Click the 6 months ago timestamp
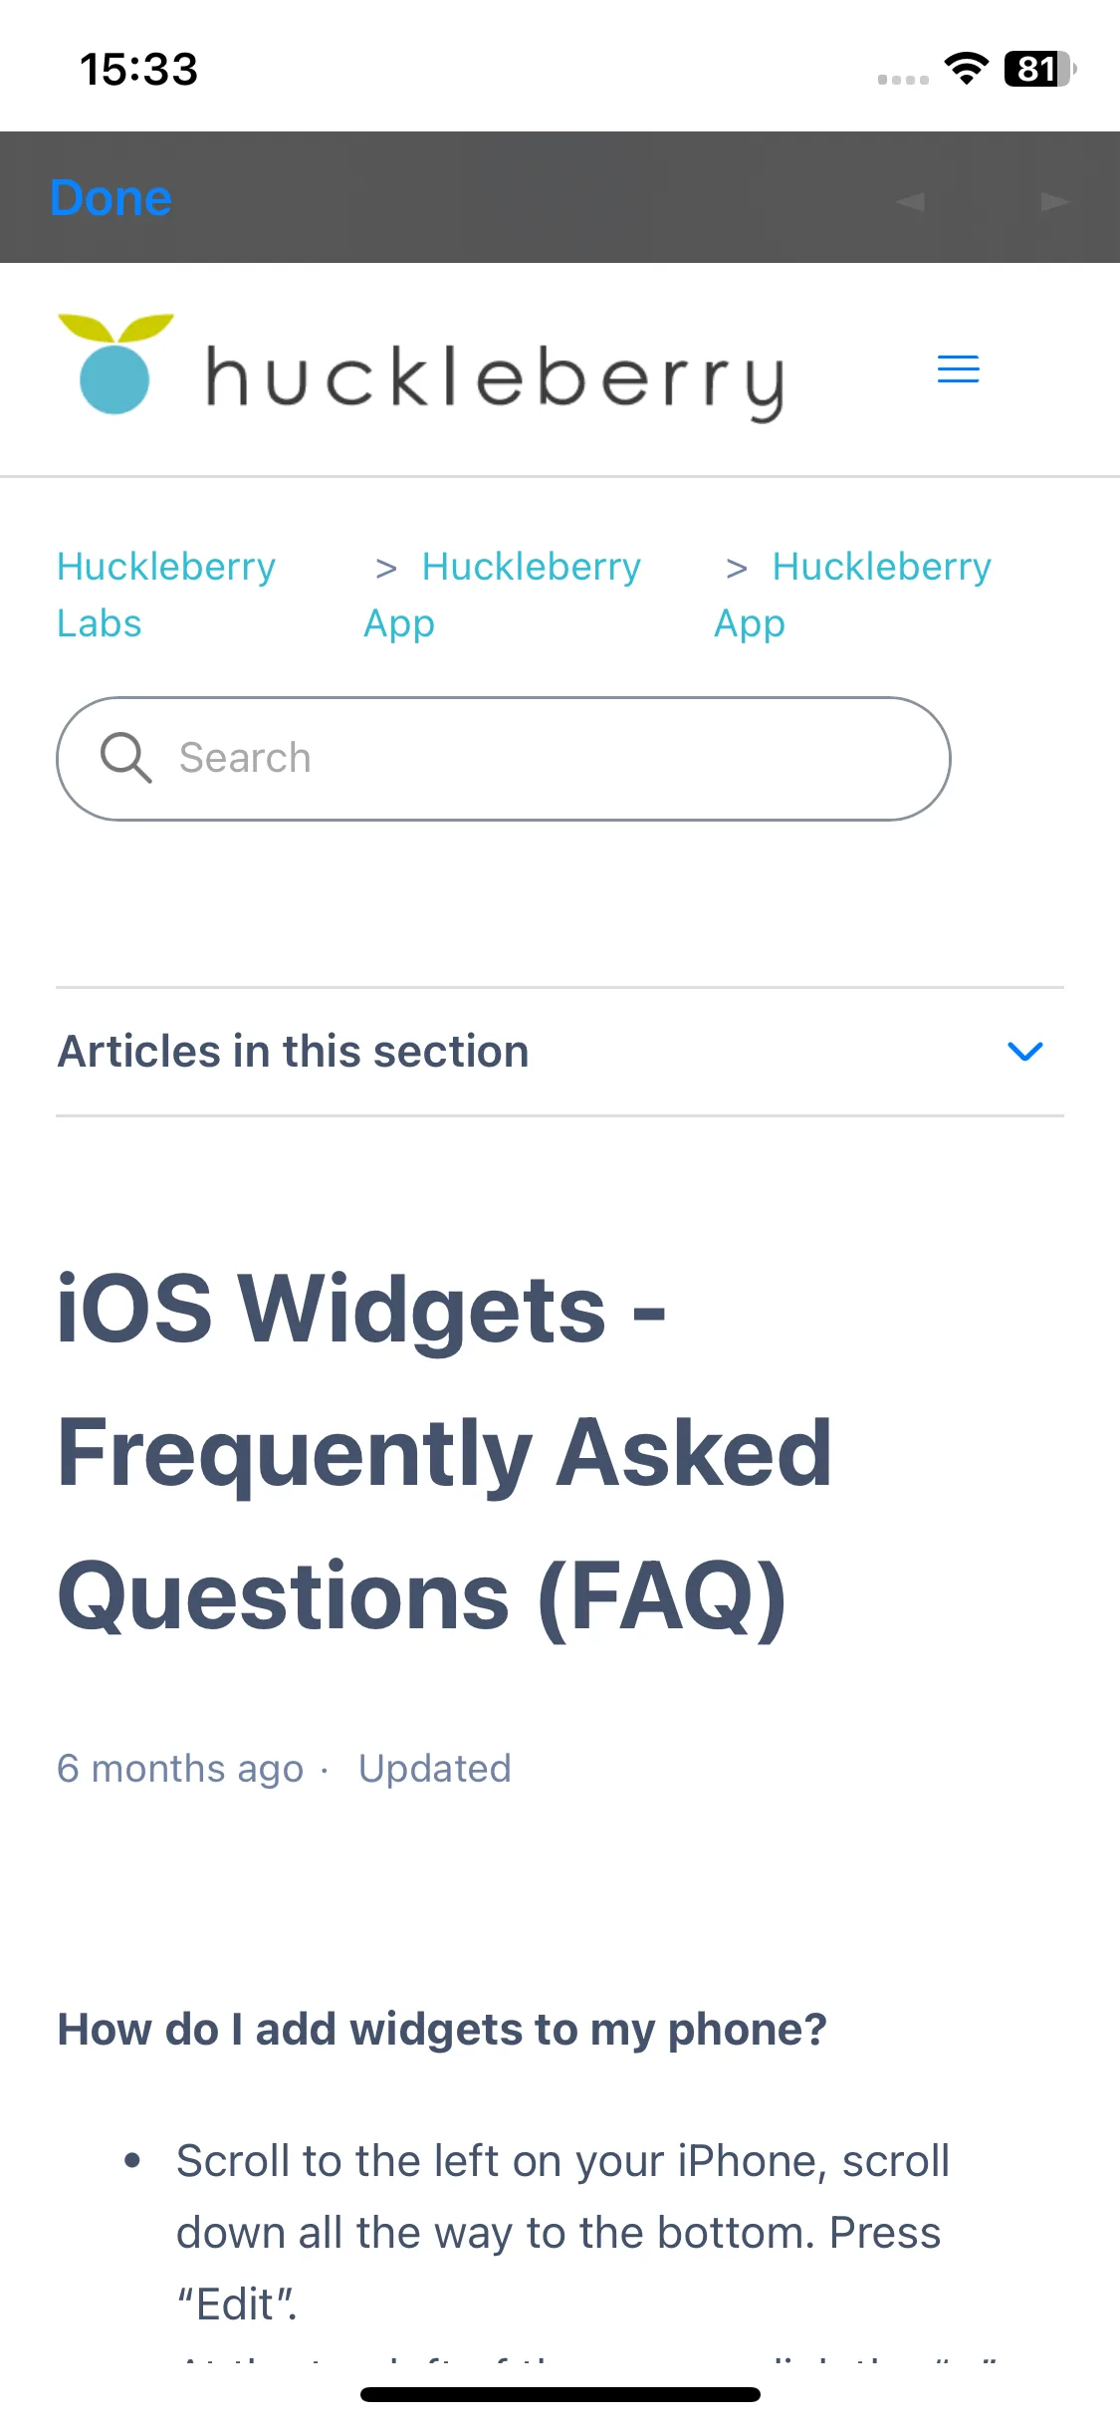 (180, 1769)
